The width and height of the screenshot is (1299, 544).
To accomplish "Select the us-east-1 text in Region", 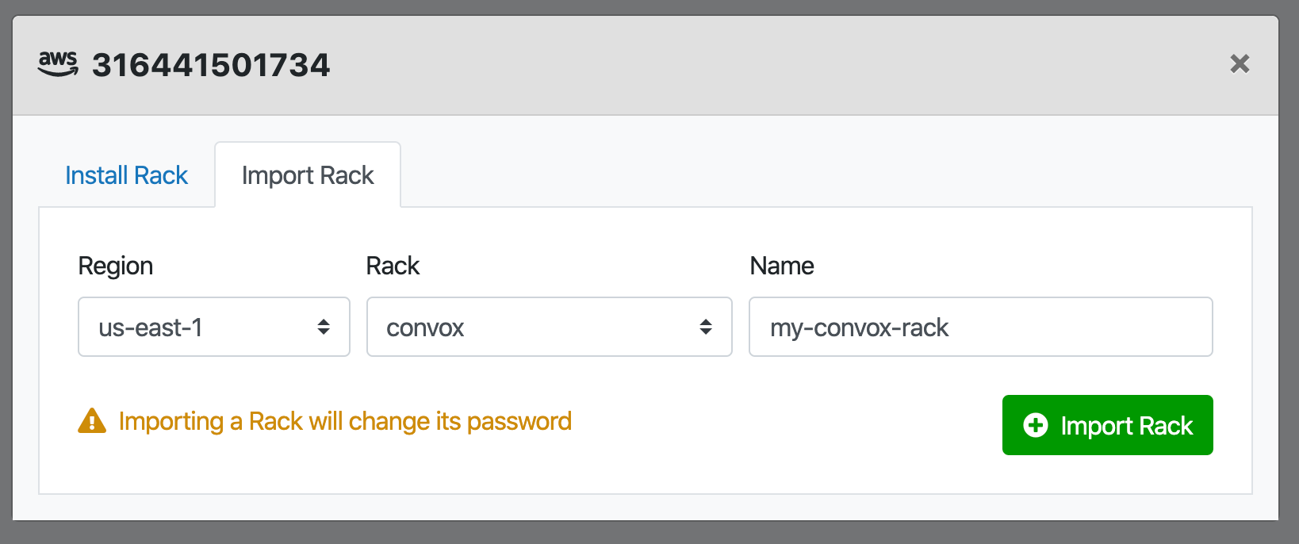I will point(151,328).
